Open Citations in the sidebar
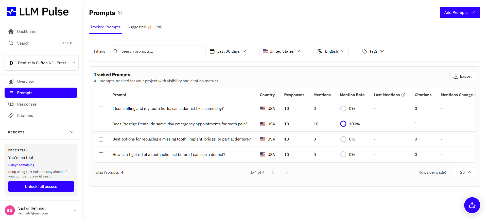The image size is (487, 220). [25, 115]
